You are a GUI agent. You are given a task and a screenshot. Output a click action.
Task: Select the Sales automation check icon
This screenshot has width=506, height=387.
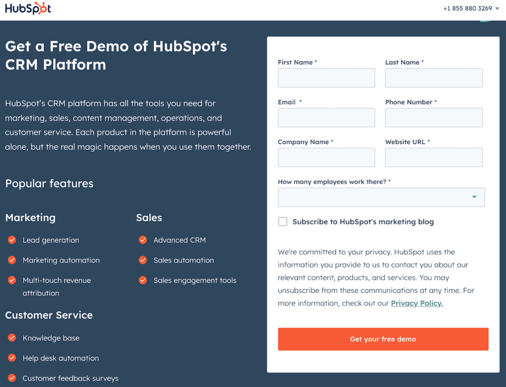click(143, 260)
